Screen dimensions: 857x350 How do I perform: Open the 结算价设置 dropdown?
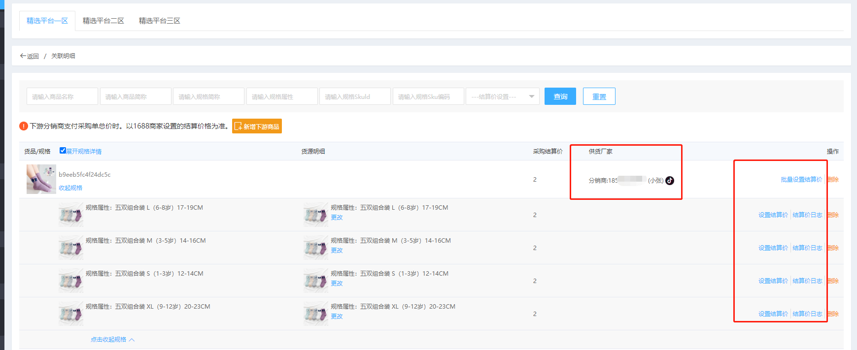tap(502, 96)
